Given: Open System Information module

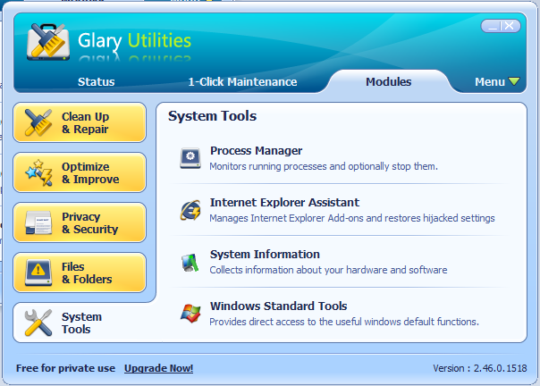Looking at the screenshot, I should [265, 255].
